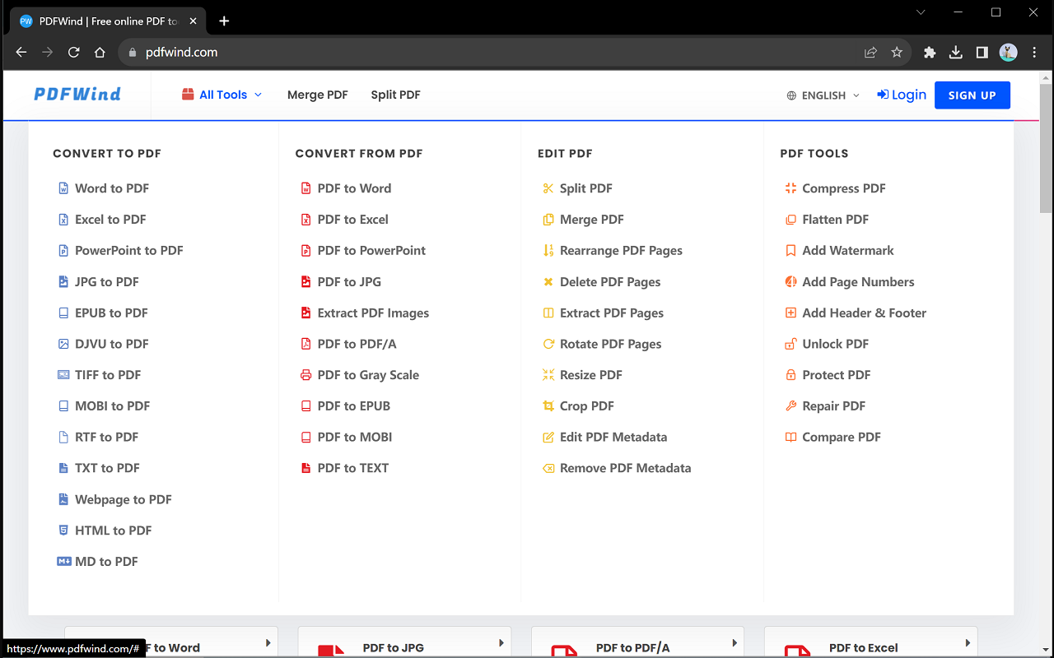Expand the PDF to Excel card arrow
Image resolution: width=1054 pixels, height=658 pixels.
(966, 642)
